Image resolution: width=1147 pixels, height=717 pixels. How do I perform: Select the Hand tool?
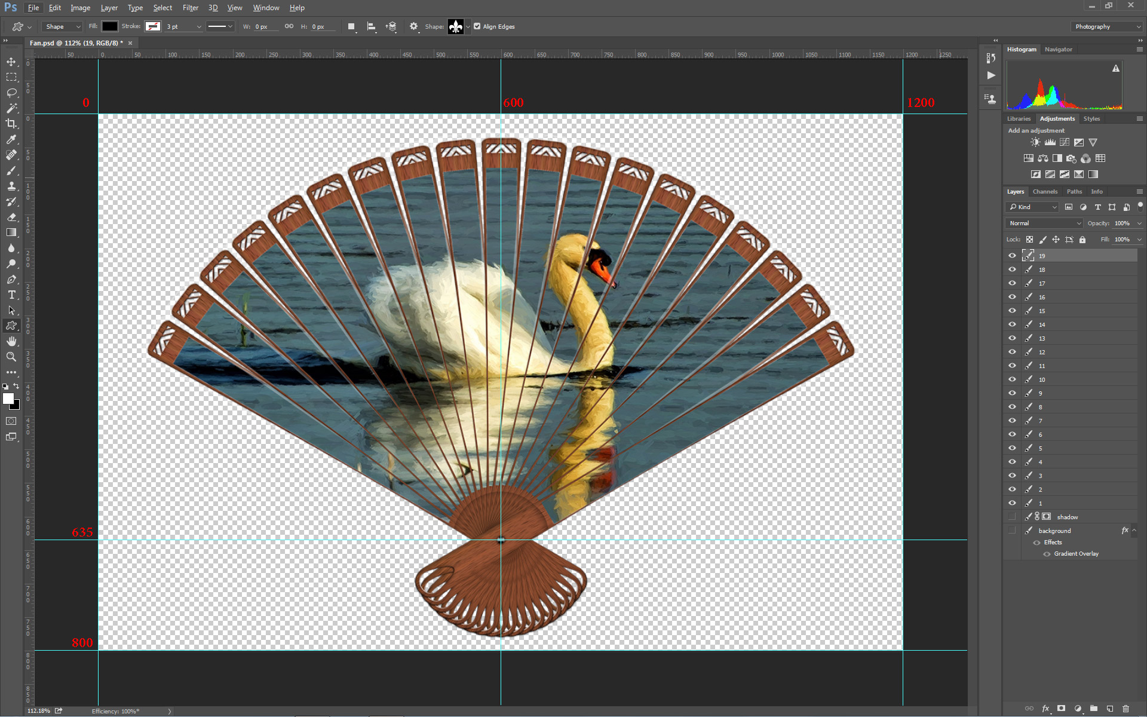(x=11, y=341)
